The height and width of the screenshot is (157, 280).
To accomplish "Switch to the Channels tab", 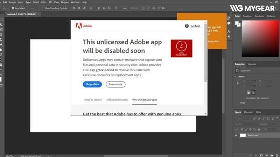I will tap(248, 112).
